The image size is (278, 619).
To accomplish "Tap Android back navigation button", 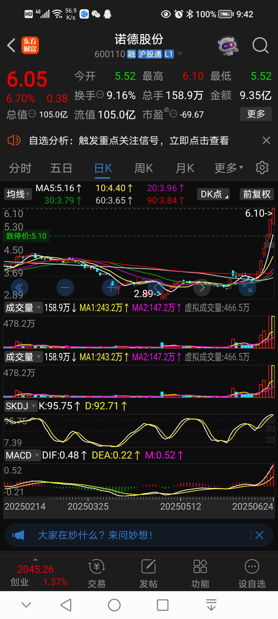I will (66, 605).
